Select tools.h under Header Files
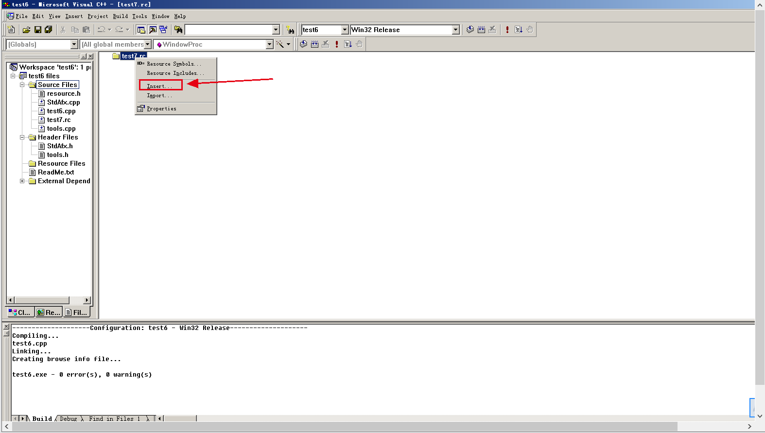 pos(57,155)
